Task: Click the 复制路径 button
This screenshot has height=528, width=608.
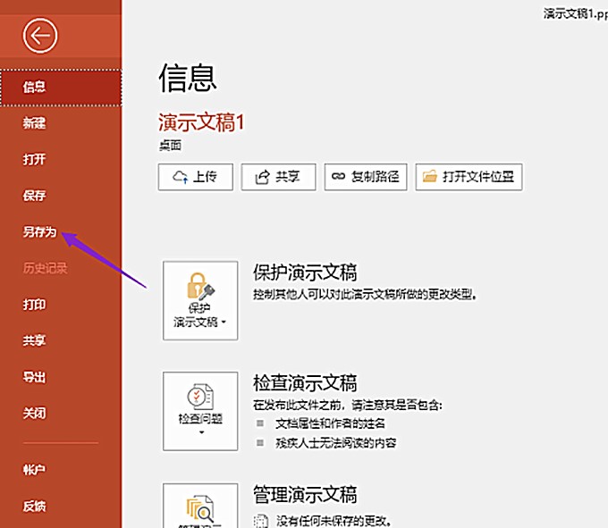Action: (366, 177)
